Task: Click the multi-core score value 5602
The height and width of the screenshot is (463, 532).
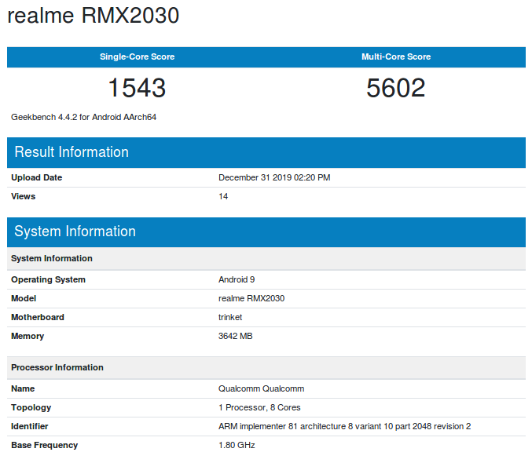Action: pyautogui.click(x=395, y=88)
